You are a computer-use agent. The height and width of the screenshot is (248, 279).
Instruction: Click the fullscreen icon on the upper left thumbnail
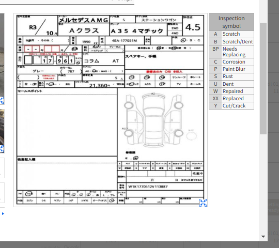click(2, 100)
